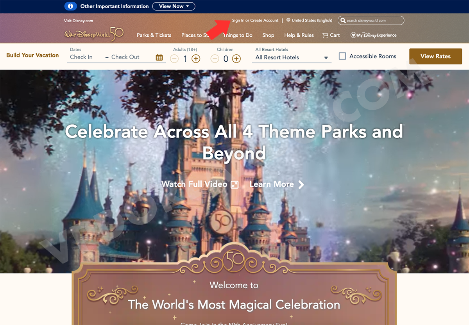
Task: Click the globe language icon
Action: pos(288,20)
